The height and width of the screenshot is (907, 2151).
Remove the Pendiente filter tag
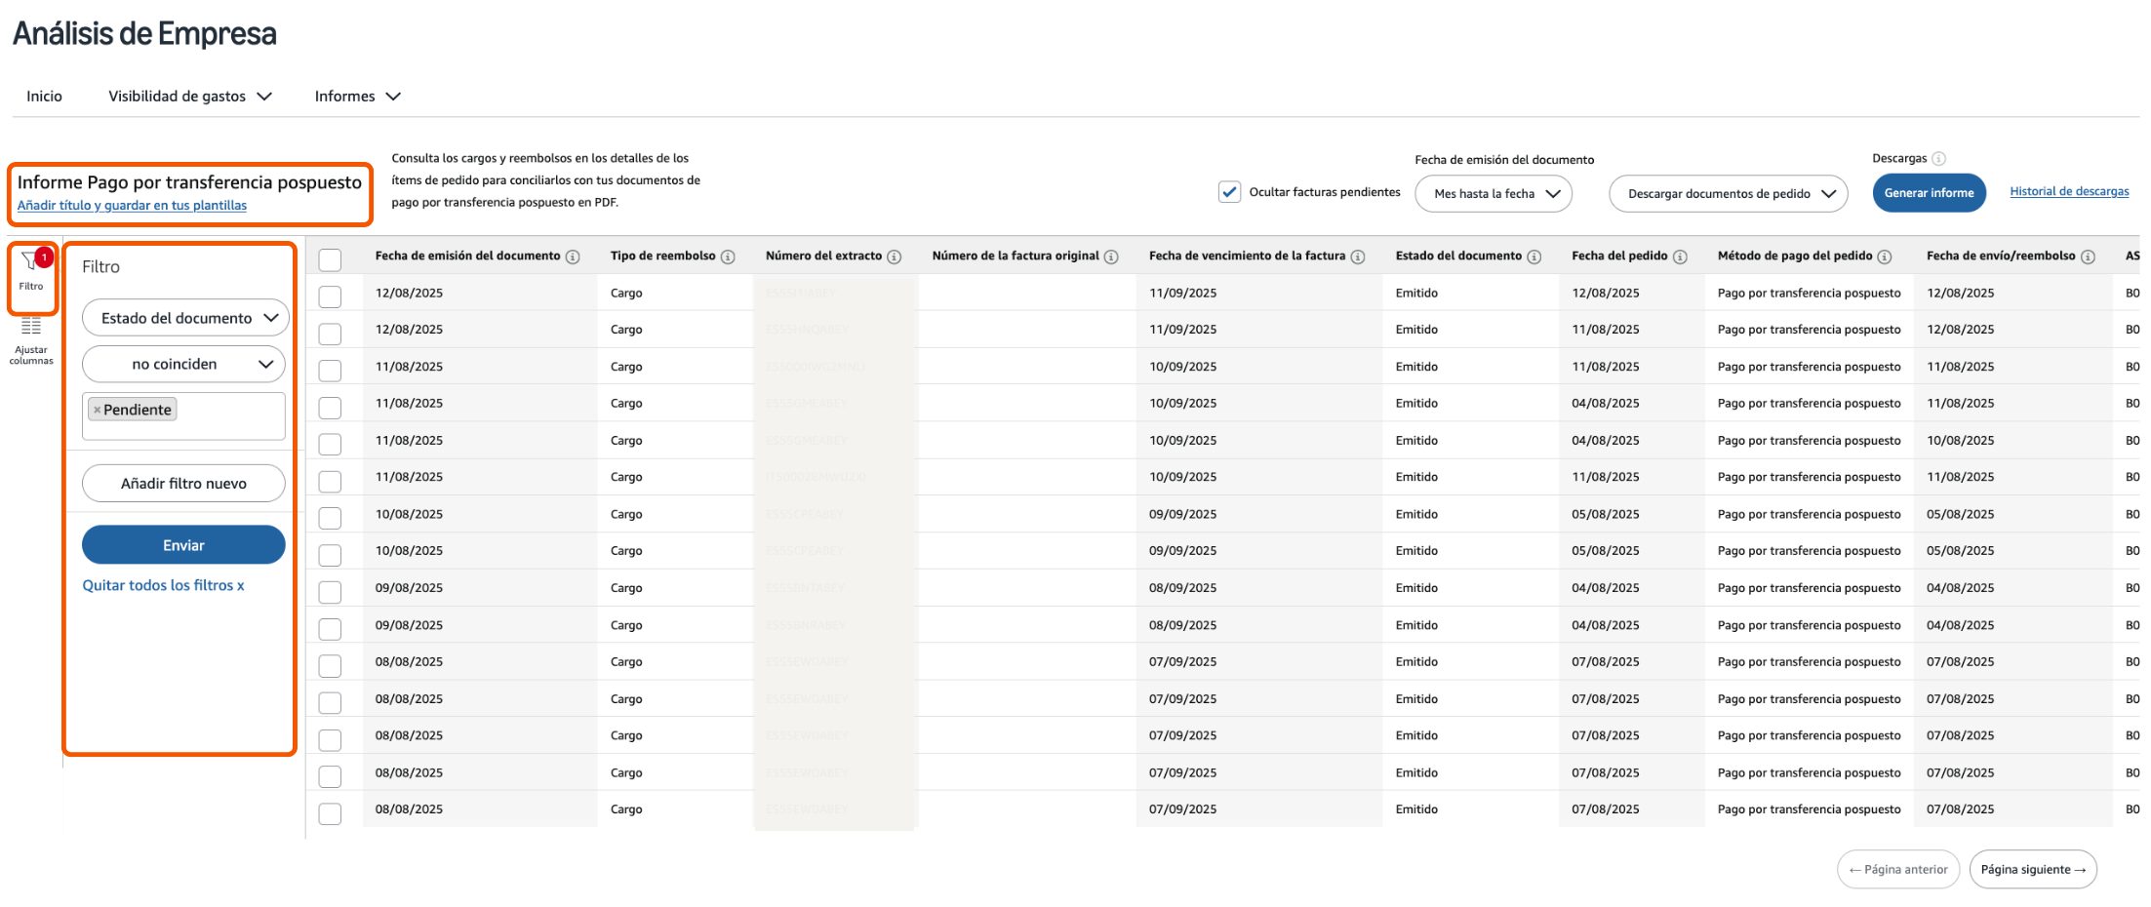(x=97, y=409)
